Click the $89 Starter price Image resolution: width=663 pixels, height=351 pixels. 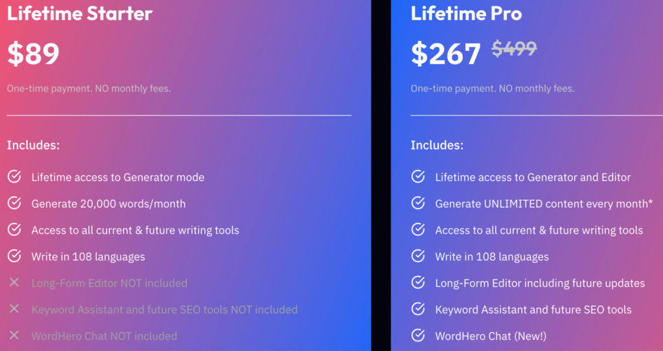33,54
